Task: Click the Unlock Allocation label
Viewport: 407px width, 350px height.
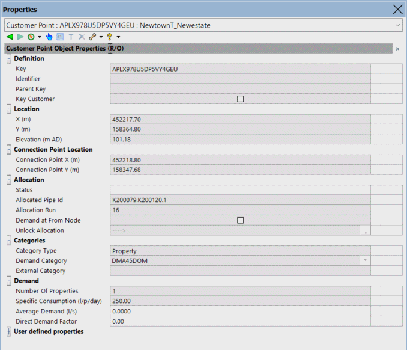Action: 40,230
